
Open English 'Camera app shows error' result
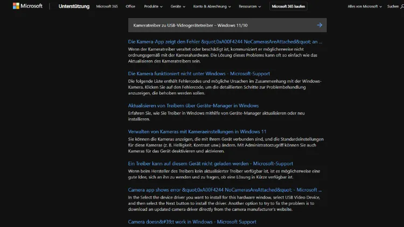(x=225, y=190)
